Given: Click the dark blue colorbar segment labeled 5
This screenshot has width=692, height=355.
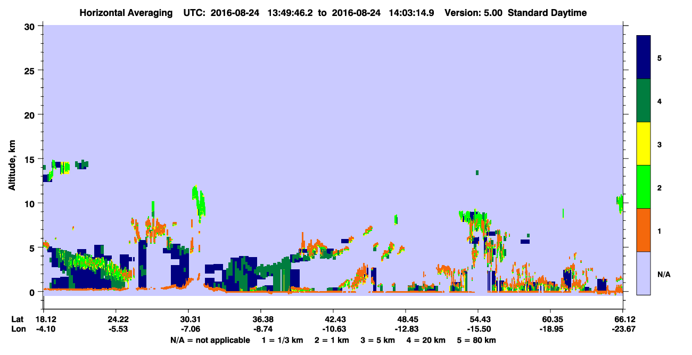Looking at the screenshot, I should pyautogui.click(x=644, y=57).
